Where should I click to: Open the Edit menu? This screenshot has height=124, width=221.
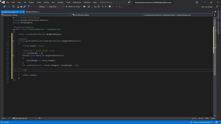tap(13, 2)
